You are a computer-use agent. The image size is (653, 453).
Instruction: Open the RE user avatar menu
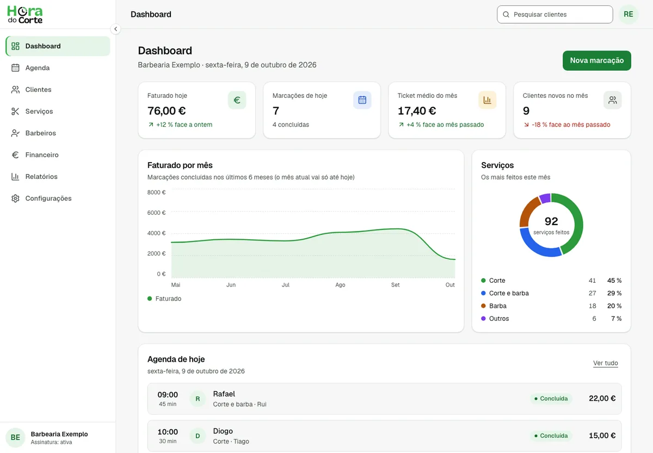(x=629, y=15)
